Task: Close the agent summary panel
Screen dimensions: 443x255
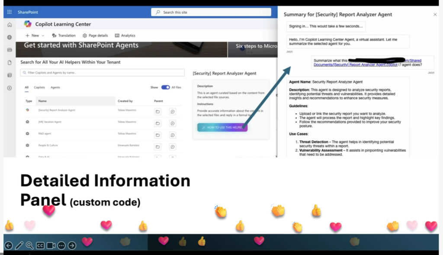Action: [x=435, y=14]
